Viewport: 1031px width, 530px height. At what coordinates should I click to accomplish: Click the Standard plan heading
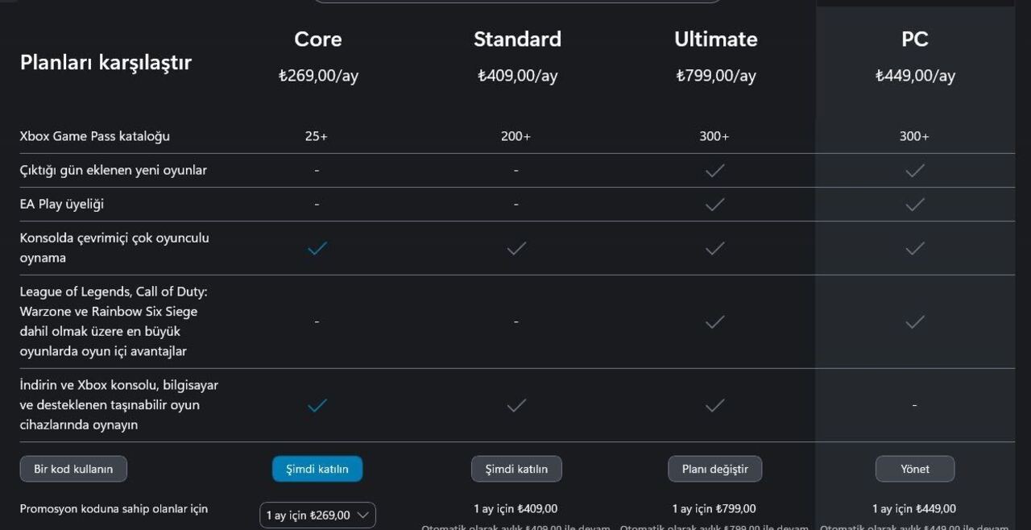pyautogui.click(x=517, y=39)
